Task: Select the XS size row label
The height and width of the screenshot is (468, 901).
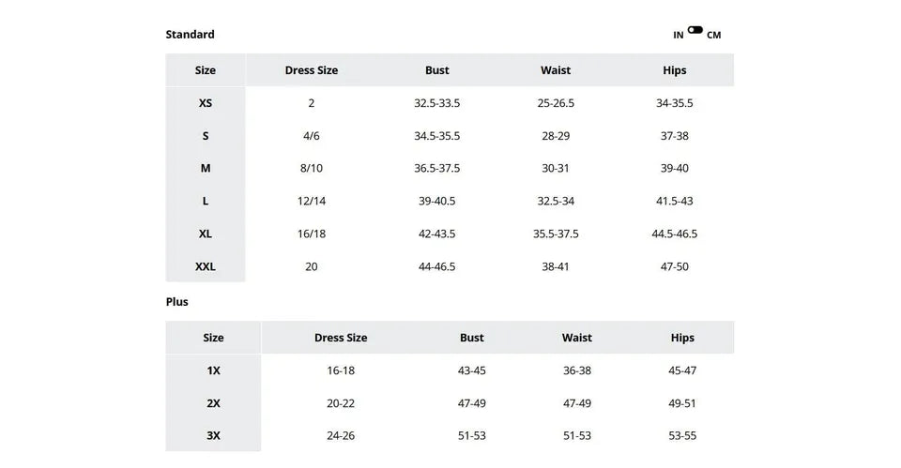Action: pos(206,103)
